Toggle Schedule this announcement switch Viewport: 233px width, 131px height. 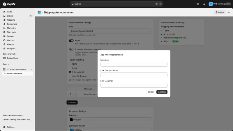(71, 49)
